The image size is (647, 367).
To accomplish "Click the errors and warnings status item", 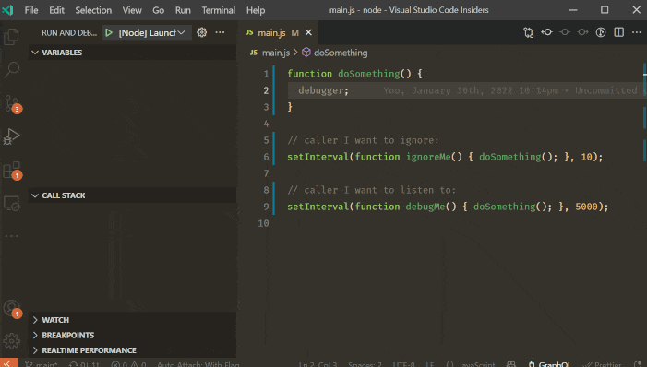I will click(x=128, y=363).
